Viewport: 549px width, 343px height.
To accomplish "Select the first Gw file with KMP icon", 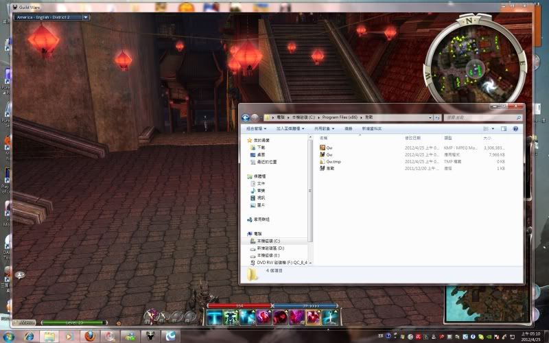I will [x=329, y=147].
